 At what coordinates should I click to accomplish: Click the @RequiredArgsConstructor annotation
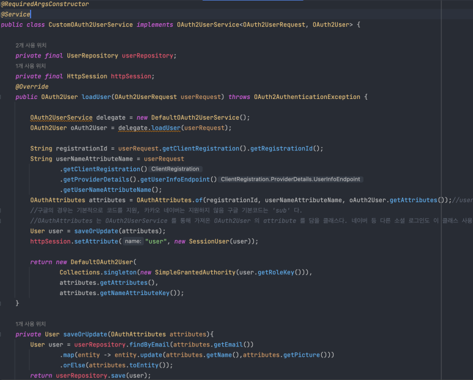(45, 4)
